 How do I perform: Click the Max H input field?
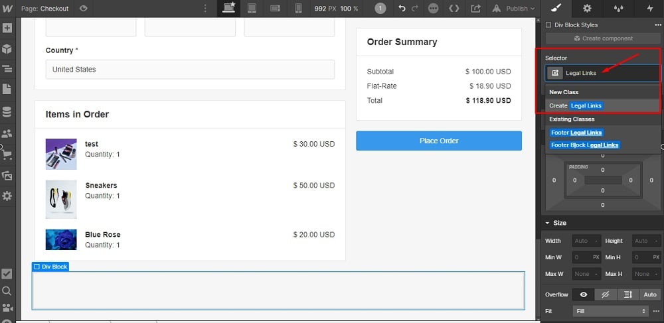coord(646,274)
